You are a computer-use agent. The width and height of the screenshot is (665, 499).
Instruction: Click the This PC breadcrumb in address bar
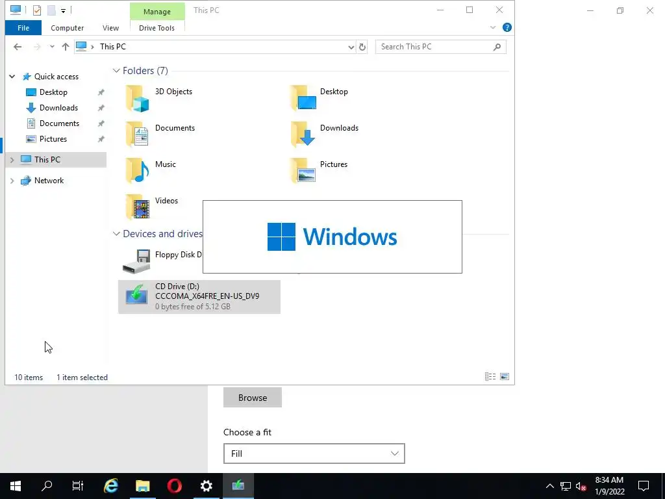pos(113,47)
